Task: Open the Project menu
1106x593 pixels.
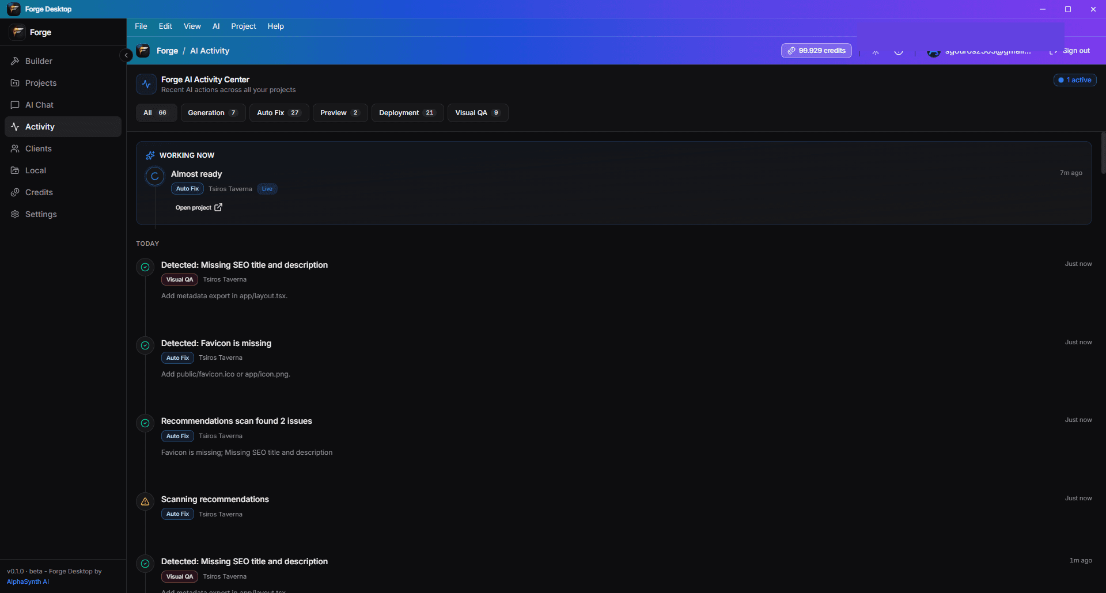Action: coord(244,26)
